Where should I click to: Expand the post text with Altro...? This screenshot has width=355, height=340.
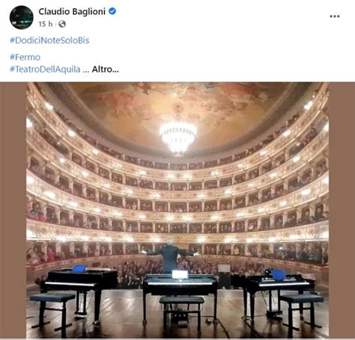[105, 69]
